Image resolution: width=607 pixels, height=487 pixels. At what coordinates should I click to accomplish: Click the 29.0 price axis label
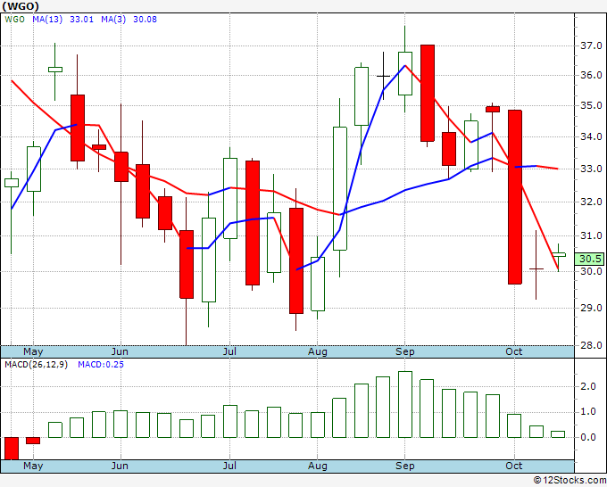tap(591, 308)
